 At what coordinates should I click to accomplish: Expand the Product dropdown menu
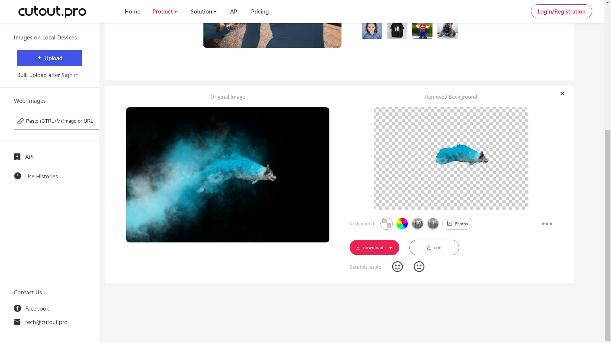click(165, 11)
